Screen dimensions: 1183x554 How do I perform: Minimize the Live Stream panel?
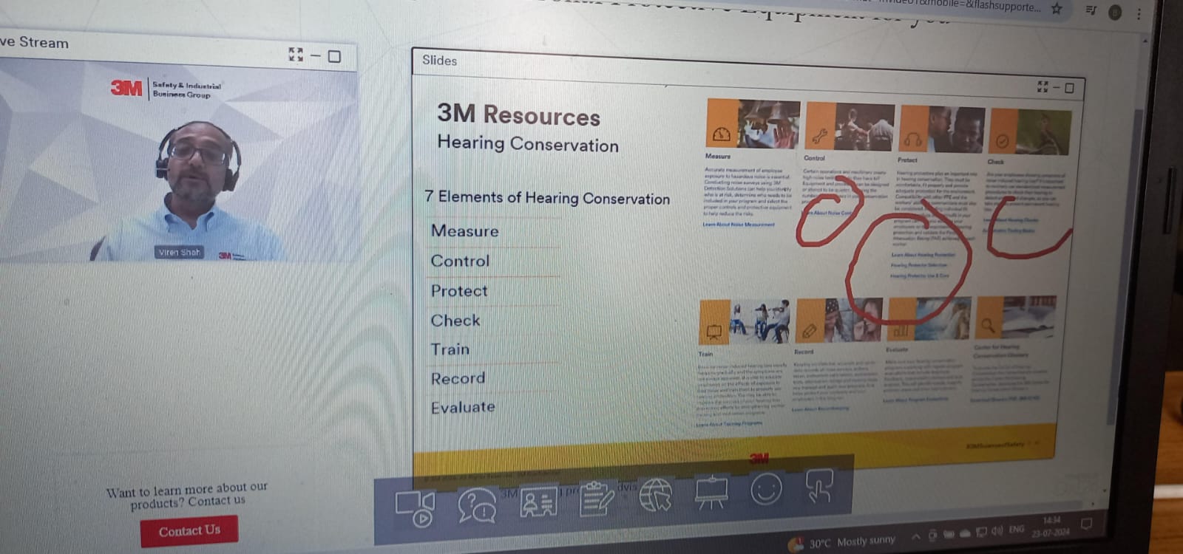(316, 55)
